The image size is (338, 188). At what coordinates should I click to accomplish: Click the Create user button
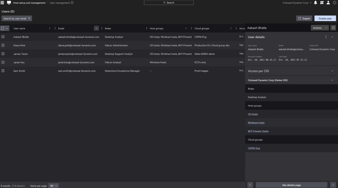tap(325, 18)
